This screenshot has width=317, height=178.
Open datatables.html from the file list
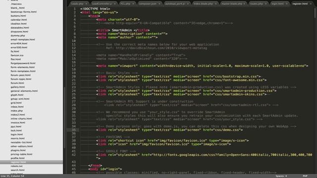[x=20, y=28]
